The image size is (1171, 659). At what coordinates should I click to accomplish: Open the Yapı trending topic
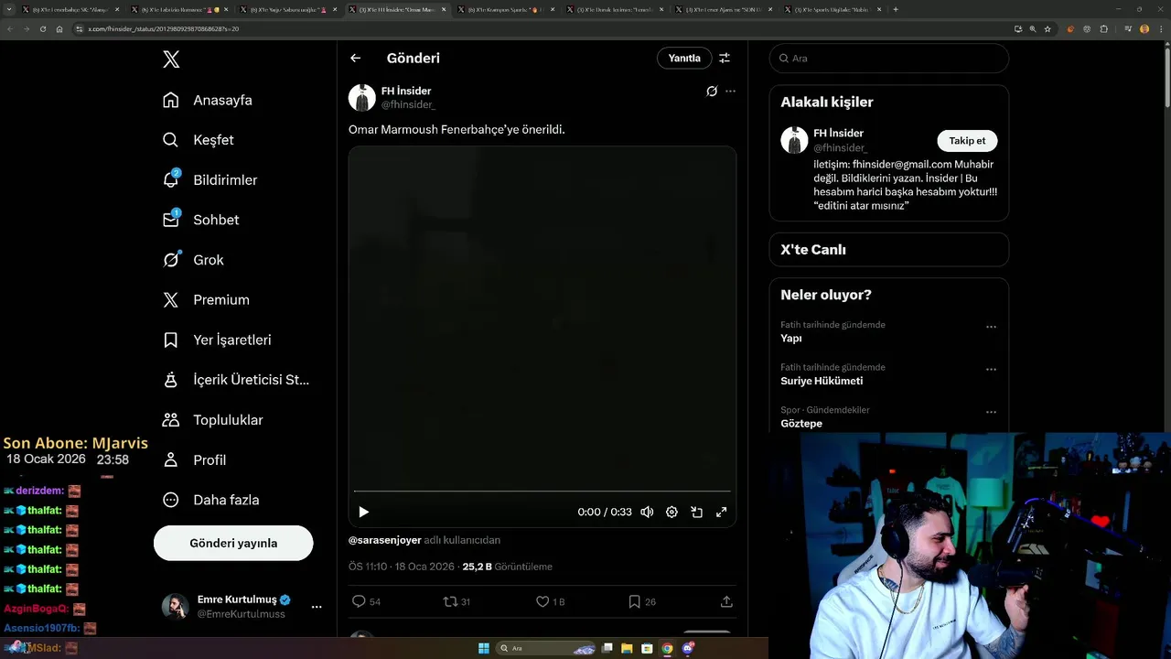pos(791,339)
